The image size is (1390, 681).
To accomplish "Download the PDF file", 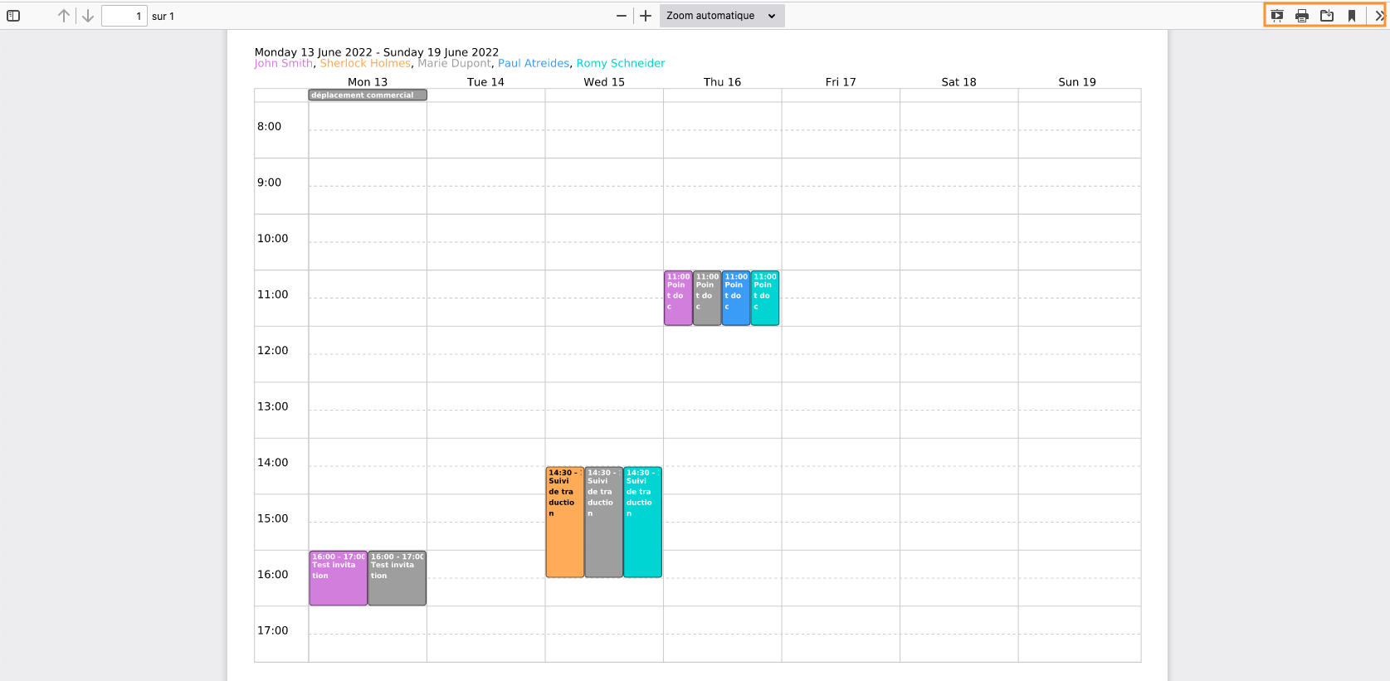I will pyautogui.click(x=1327, y=16).
